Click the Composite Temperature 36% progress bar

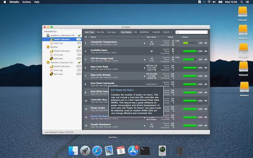(190, 43)
